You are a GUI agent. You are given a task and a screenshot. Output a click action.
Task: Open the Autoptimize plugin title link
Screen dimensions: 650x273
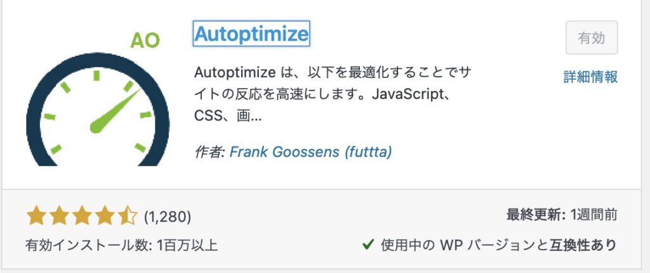click(251, 34)
